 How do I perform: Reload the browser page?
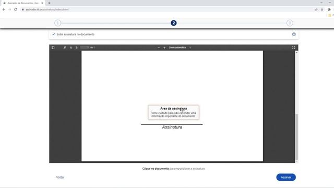pos(16,9)
